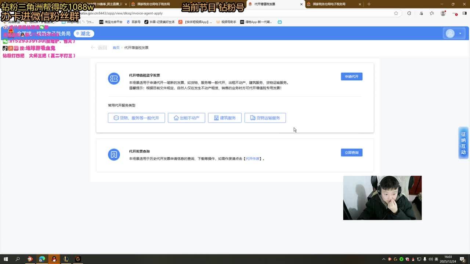Viewport: 470px width, 264px height.
Task: Show hidden system tray icons
Action: click(384, 259)
